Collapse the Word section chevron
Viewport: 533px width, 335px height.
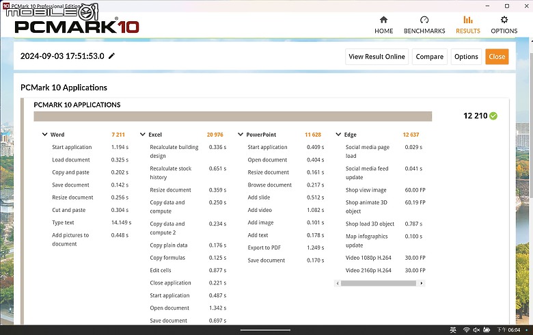(44, 134)
